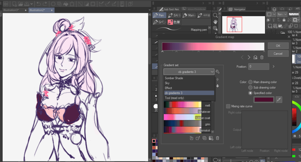Choose Effect gradient set
The image size is (301, 162).
point(189,88)
